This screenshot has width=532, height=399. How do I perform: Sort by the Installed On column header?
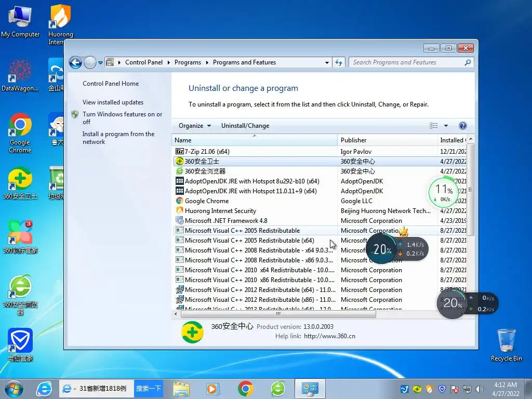point(453,140)
